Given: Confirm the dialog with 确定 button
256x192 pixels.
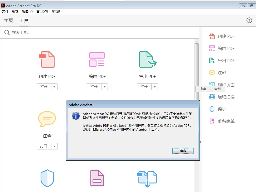Looking at the screenshot, I should [x=183, y=151].
